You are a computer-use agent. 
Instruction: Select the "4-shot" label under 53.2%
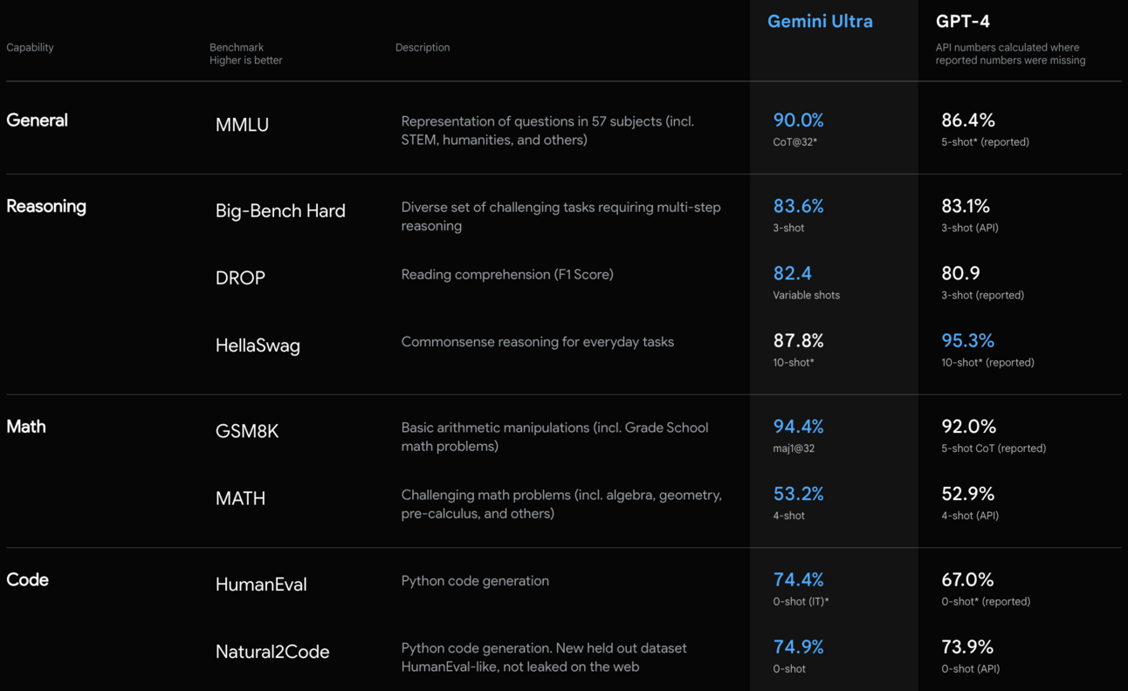(788, 516)
